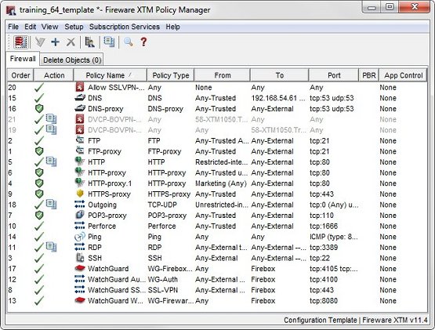
Task: Click the HTTP-proxy.1 globe icon
Action: point(80,183)
